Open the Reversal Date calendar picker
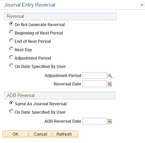 tap(110, 84)
